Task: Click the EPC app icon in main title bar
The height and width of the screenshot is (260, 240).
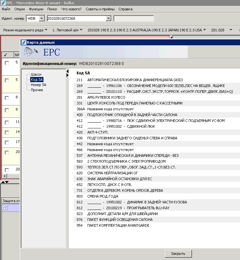Action: (3, 3)
